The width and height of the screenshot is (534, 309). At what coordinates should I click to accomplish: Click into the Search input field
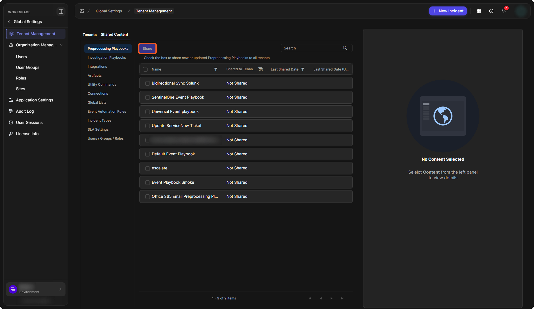(313, 48)
